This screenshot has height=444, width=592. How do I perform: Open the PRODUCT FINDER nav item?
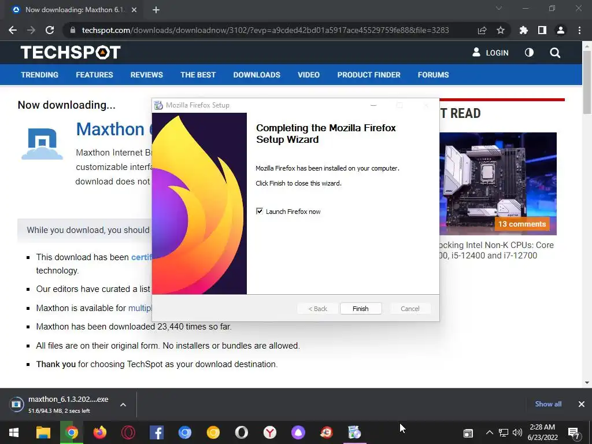click(369, 75)
